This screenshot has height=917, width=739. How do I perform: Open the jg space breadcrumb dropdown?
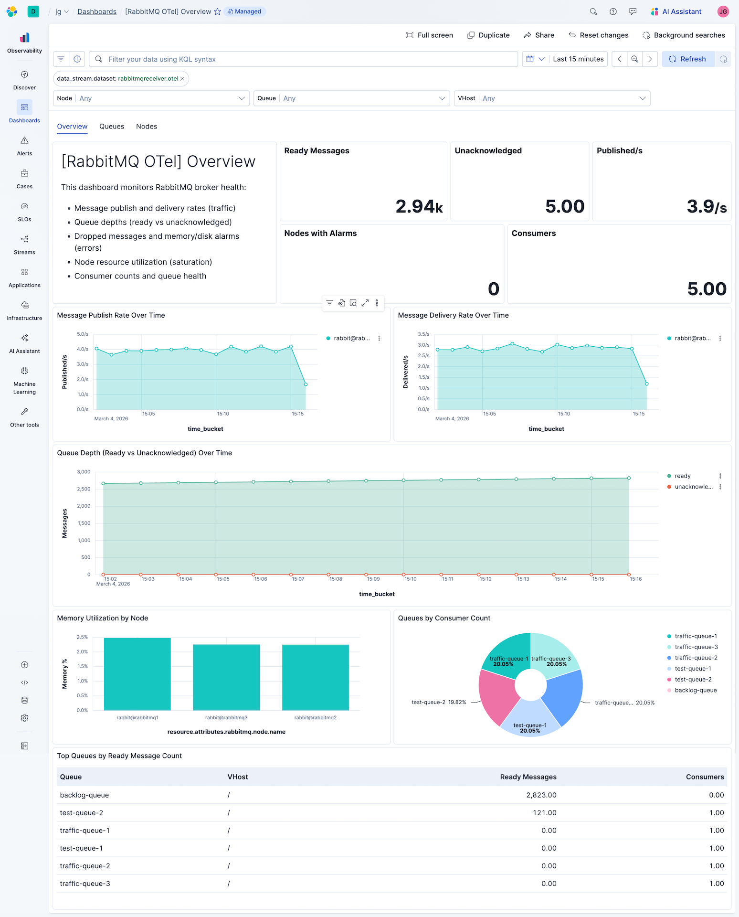[x=62, y=11]
